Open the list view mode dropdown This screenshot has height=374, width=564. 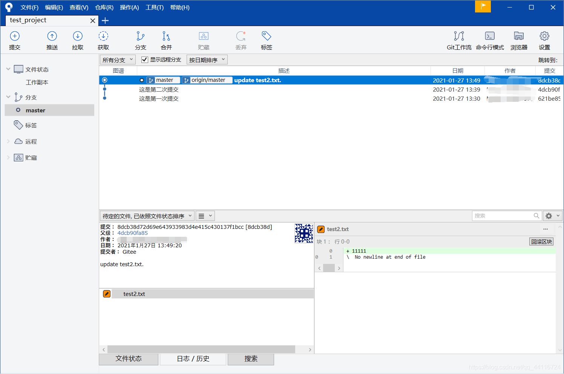pyautogui.click(x=205, y=216)
